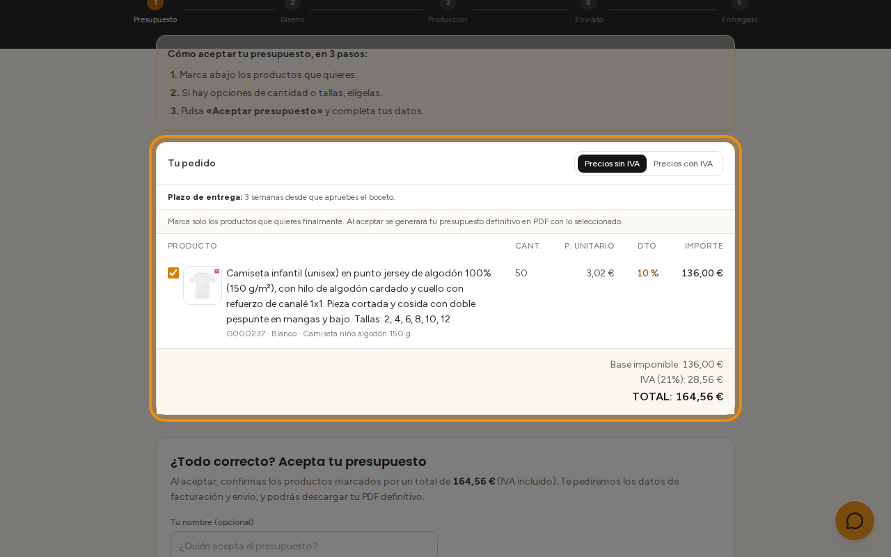Click the Plazo de entrega text

point(281,197)
